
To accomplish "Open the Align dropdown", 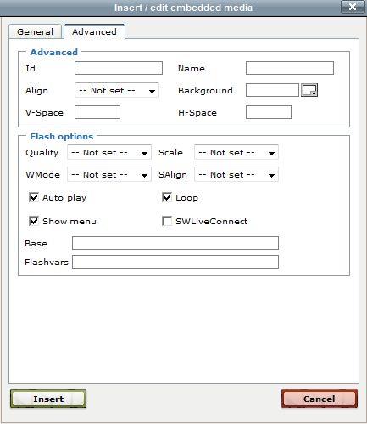I will tap(117, 90).
